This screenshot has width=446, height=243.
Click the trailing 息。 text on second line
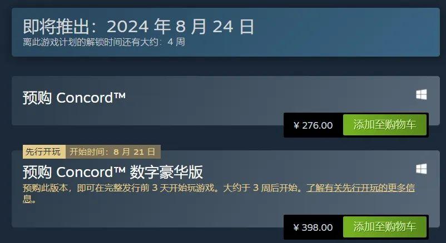pyautogui.click(x=29, y=199)
